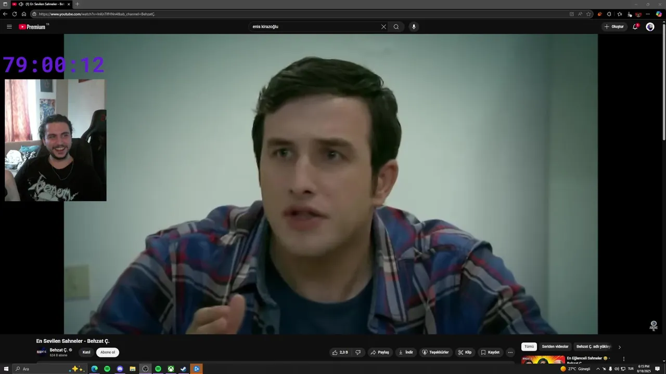Screen dimensions: 666x374
Task: Open options menu for En Eğlenceli Sahneler
Action: (x=623, y=358)
